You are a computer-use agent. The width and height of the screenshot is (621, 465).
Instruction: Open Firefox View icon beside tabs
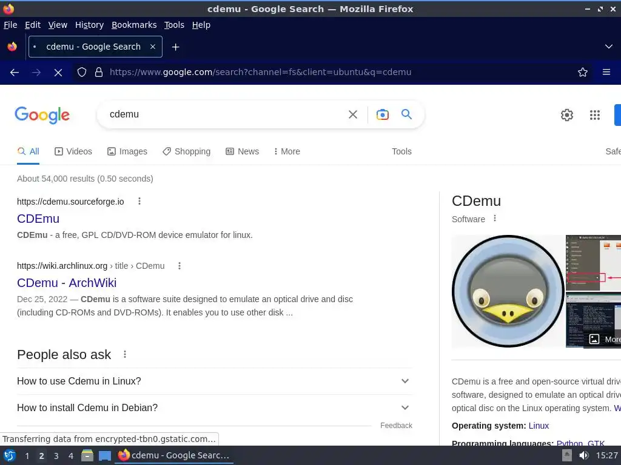(x=12, y=47)
